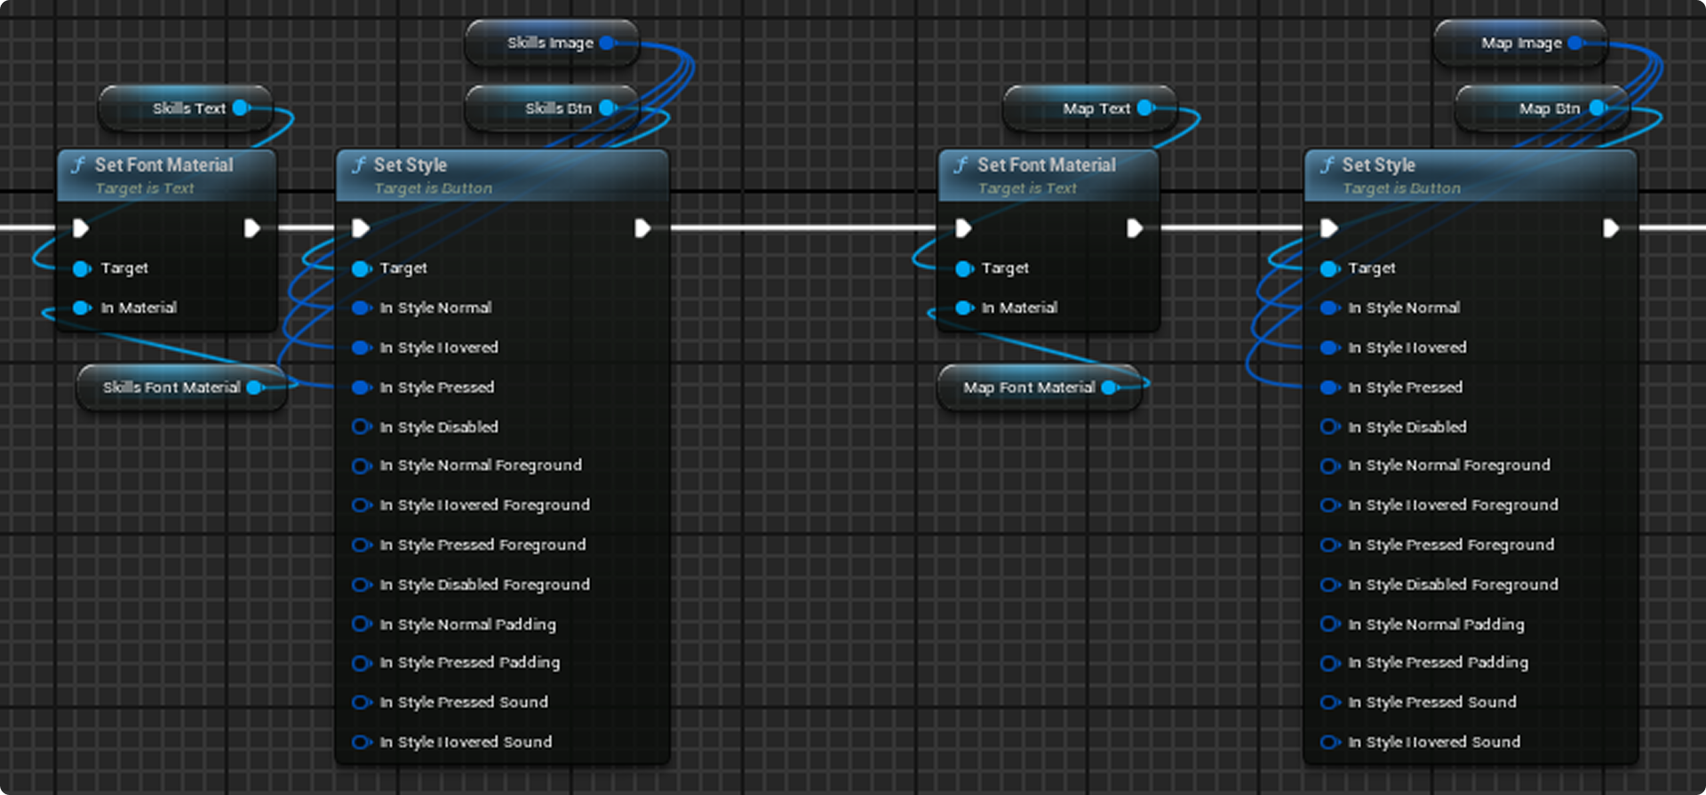Click the Map Image node output pin
This screenshot has width=1706, height=795.
(1576, 43)
